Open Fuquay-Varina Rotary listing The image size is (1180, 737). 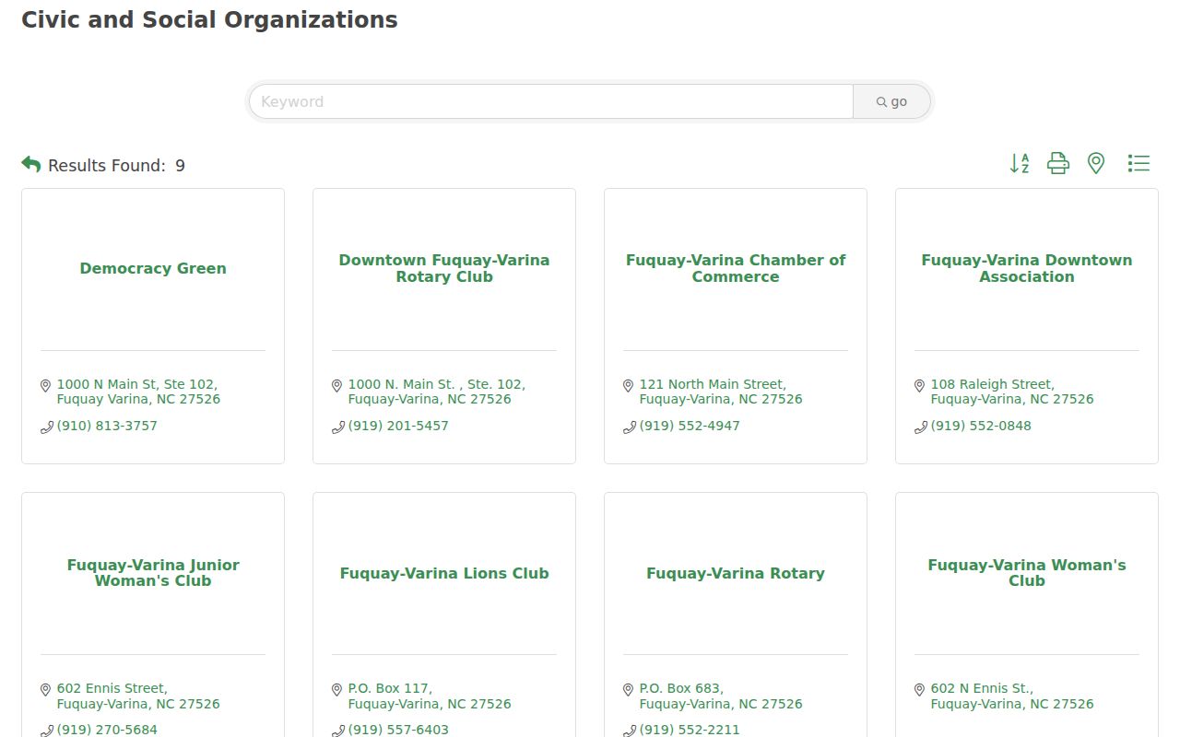click(x=736, y=573)
